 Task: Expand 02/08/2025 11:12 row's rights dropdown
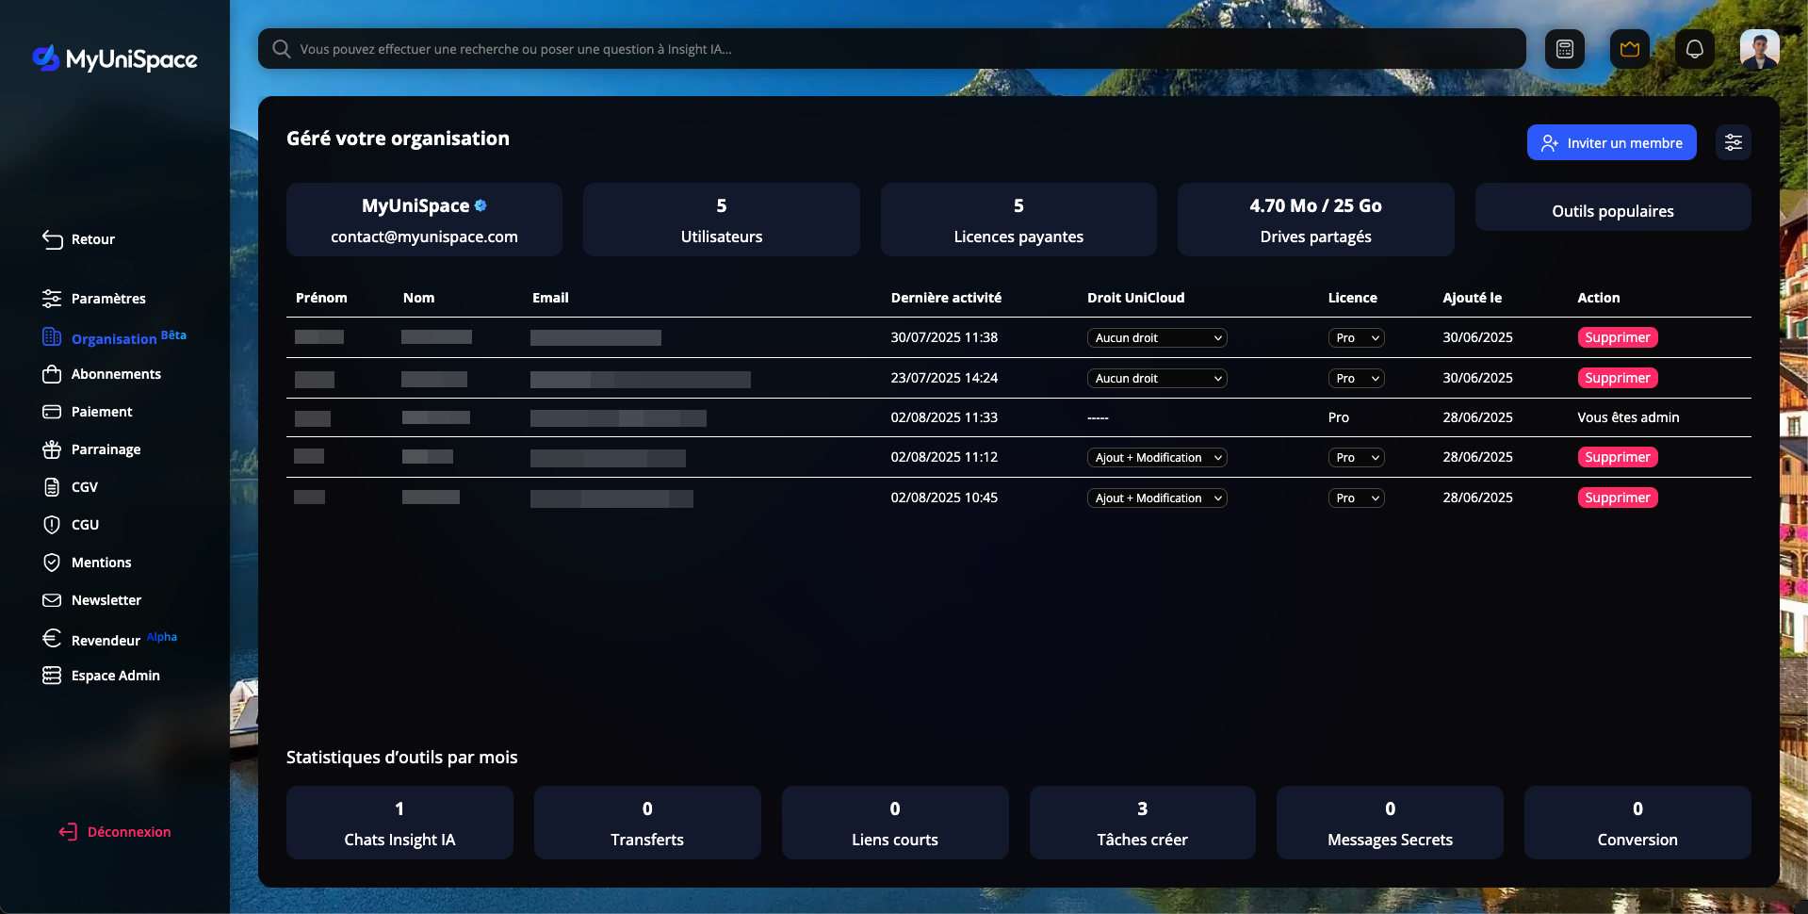tap(1157, 457)
